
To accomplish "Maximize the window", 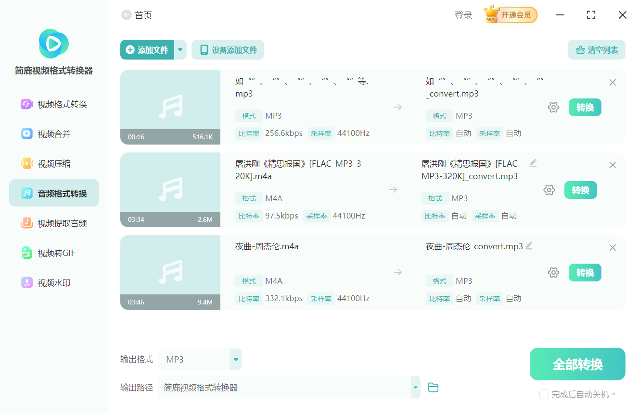I will click(x=591, y=15).
